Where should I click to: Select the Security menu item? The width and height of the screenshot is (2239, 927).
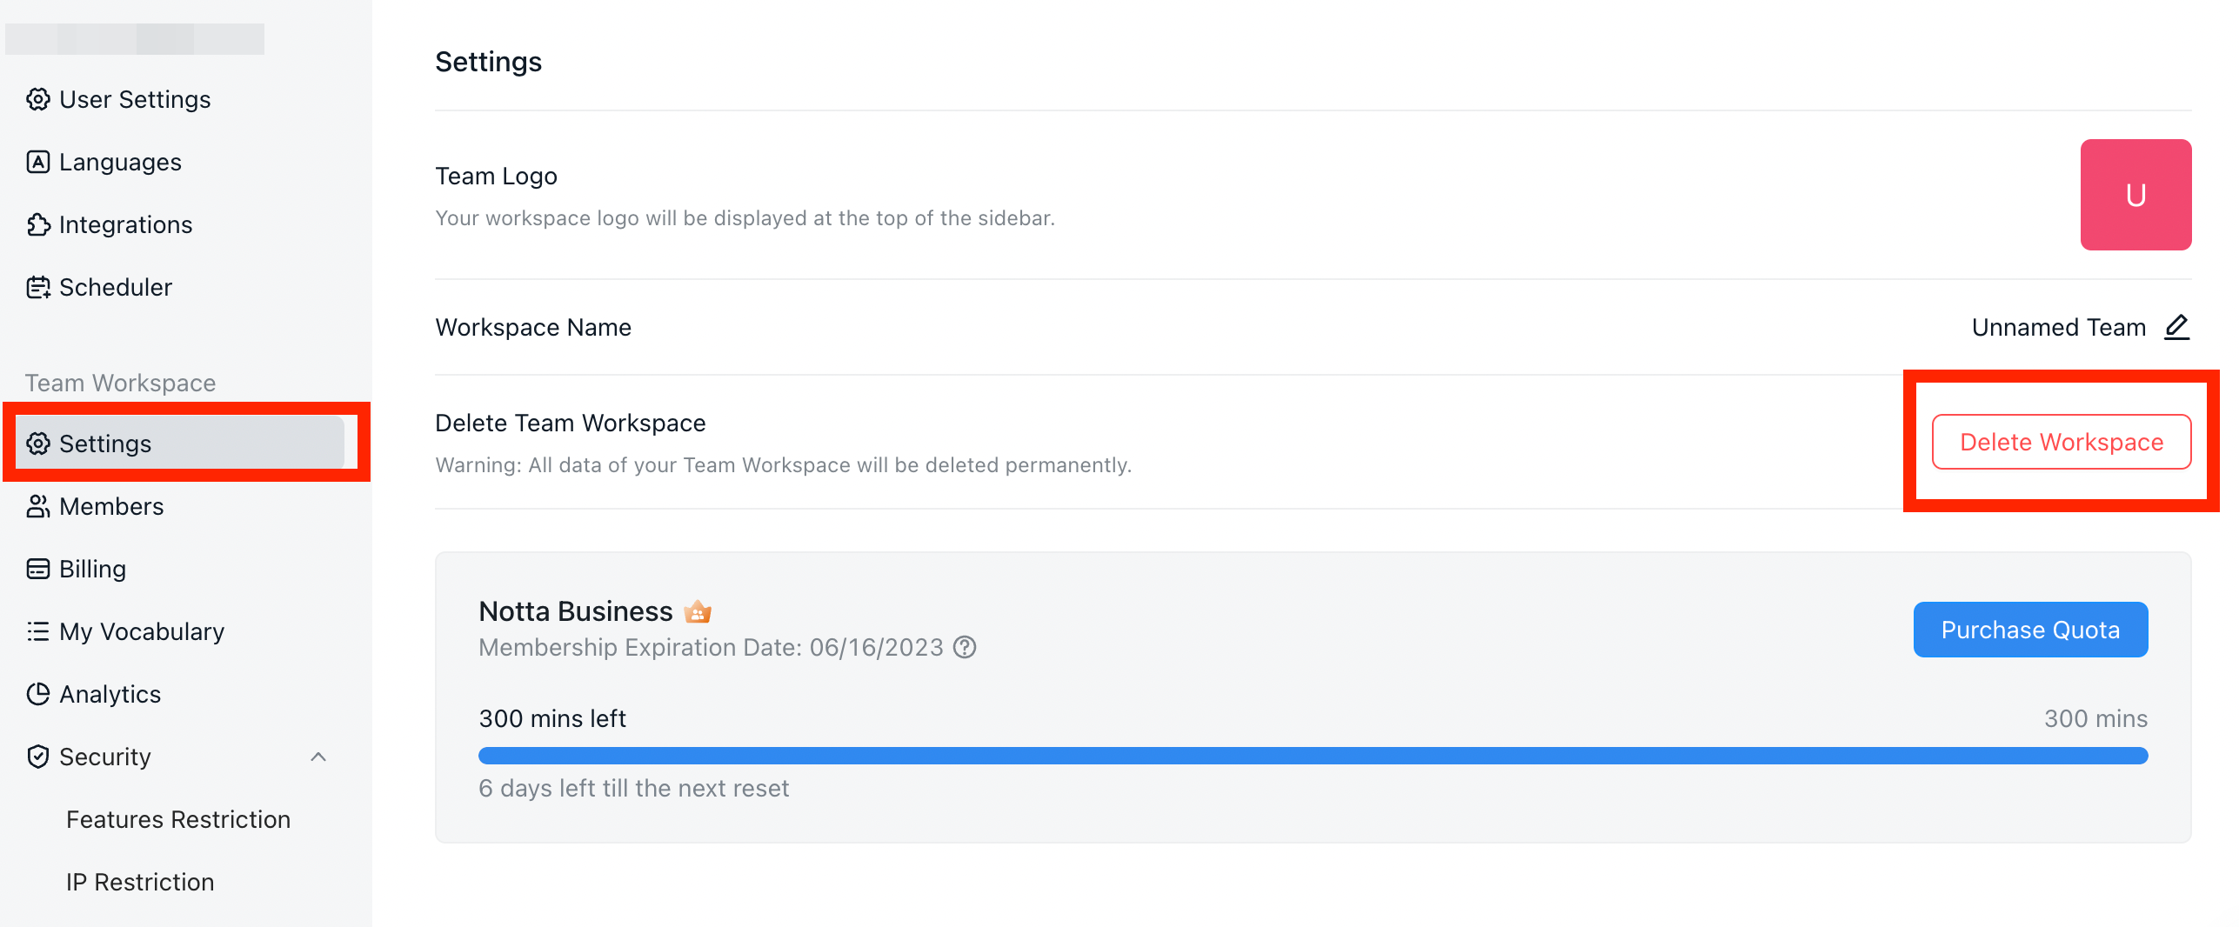[x=104, y=757]
